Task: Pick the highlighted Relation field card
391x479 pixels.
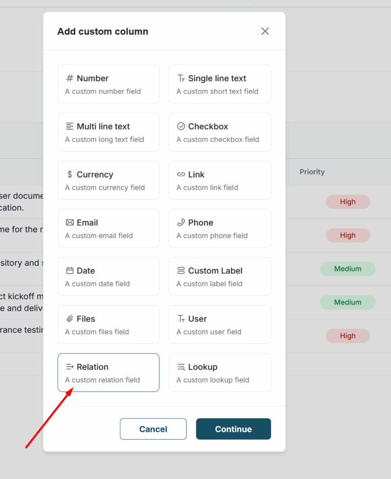Action: point(108,373)
